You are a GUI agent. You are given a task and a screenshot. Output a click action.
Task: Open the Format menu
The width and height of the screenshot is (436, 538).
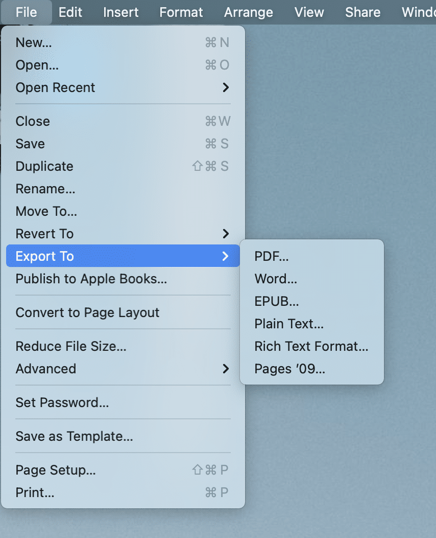tap(181, 12)
